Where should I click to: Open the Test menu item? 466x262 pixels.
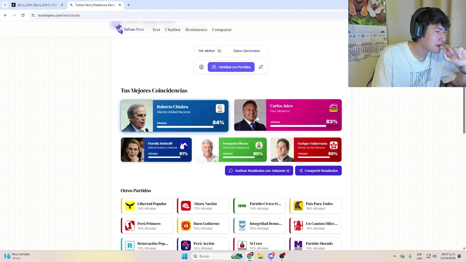coord(156,29)
